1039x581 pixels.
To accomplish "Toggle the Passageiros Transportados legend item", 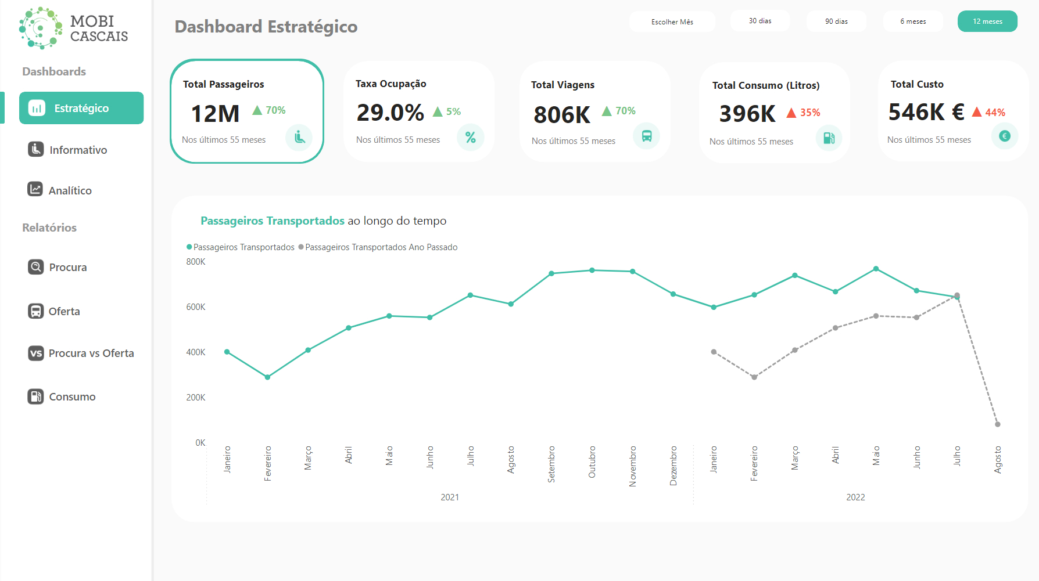I will point(241,247).
